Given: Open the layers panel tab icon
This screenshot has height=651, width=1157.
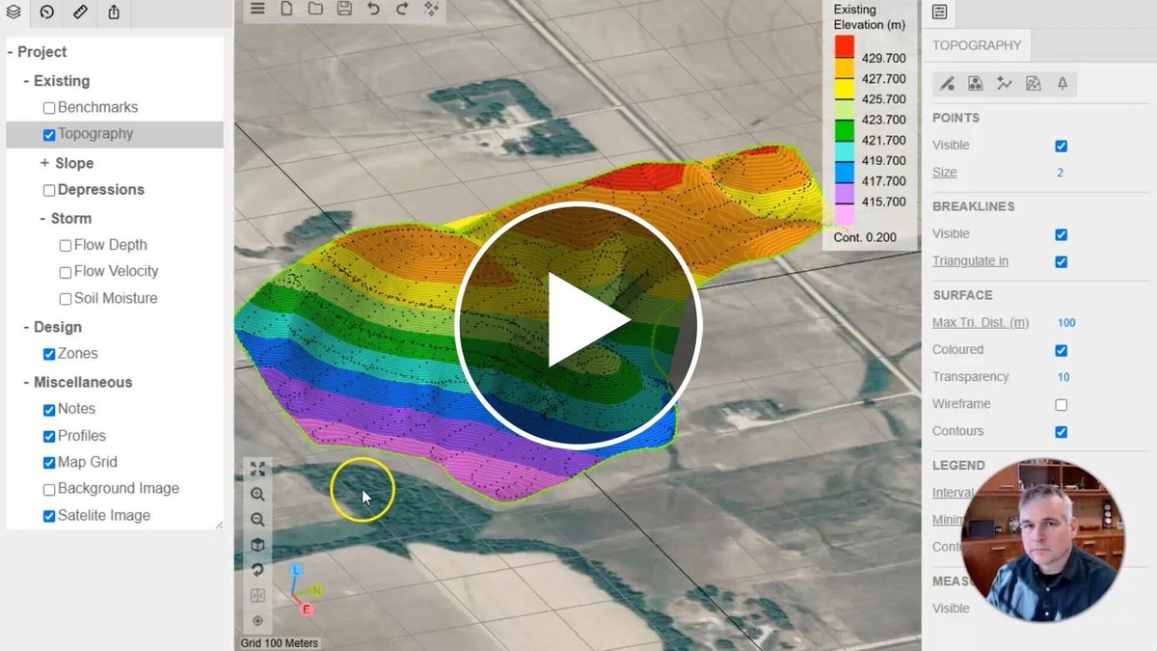Looking at the screenshot, I should (x=13, y=13).
